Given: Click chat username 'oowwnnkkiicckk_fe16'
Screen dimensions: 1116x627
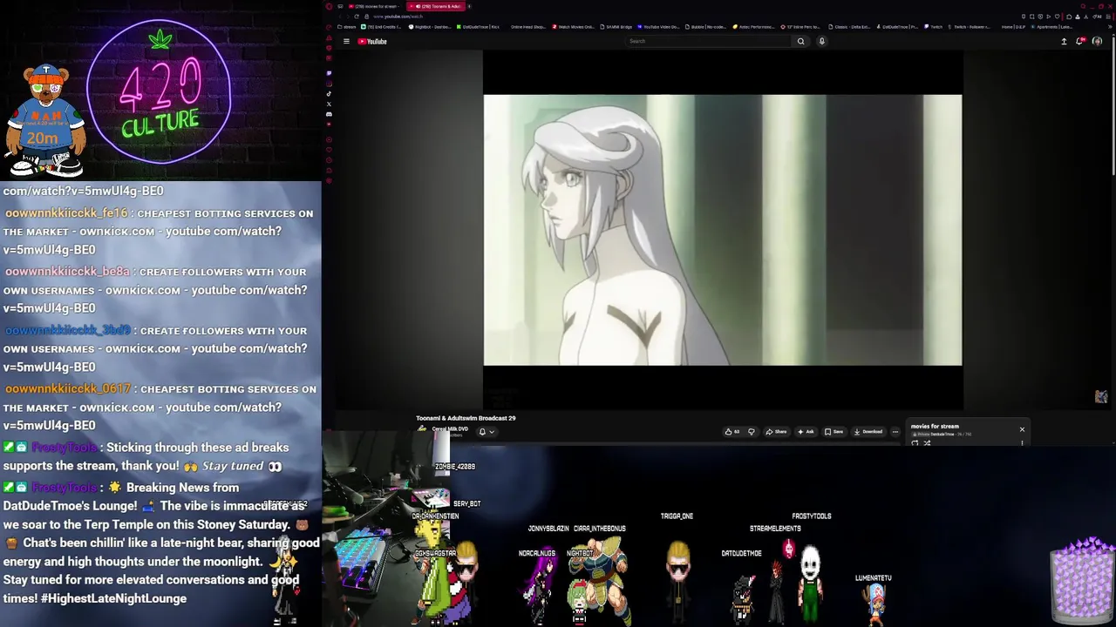Looking at the screenshot, I should point(66,213).
